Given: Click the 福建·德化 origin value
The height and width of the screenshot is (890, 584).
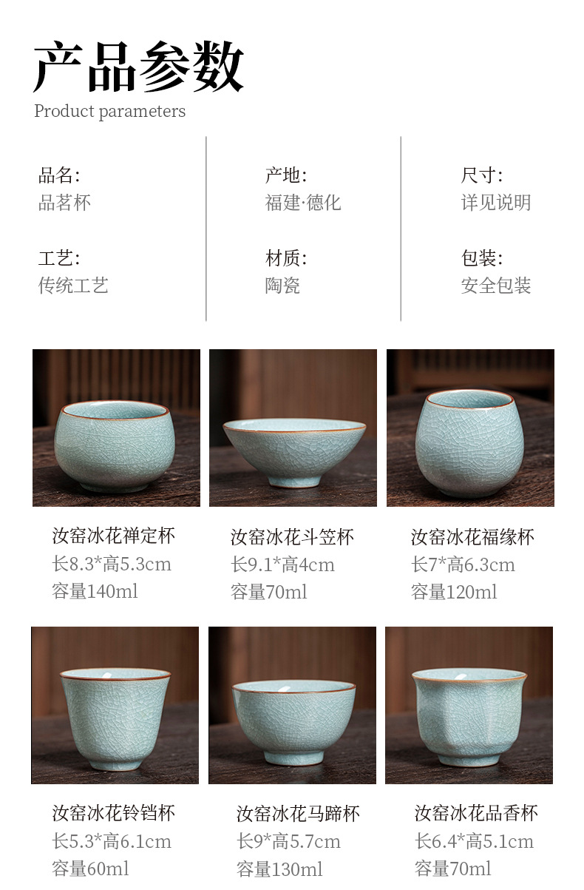Looking at the screenshot, I should (x=303, y=203).
